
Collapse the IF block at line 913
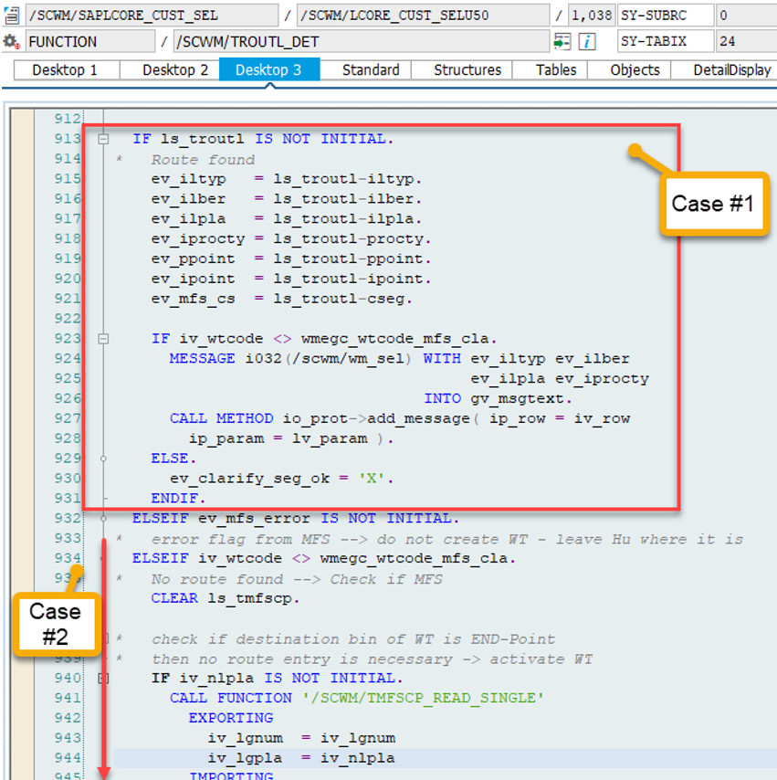pos(103,139)
